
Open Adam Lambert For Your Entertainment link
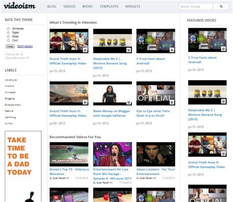(156, 172)
